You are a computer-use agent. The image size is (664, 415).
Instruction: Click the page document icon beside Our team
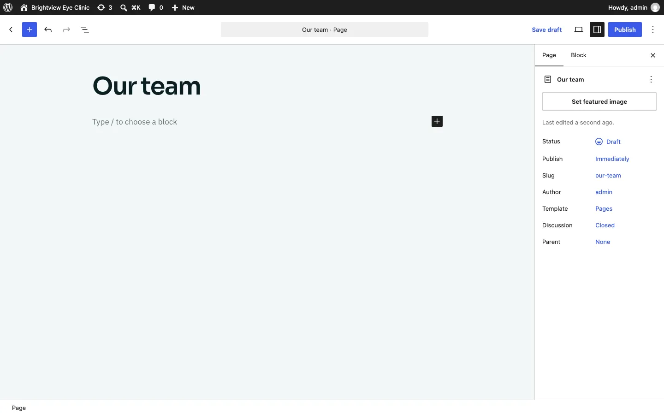(x=548, y=79)
